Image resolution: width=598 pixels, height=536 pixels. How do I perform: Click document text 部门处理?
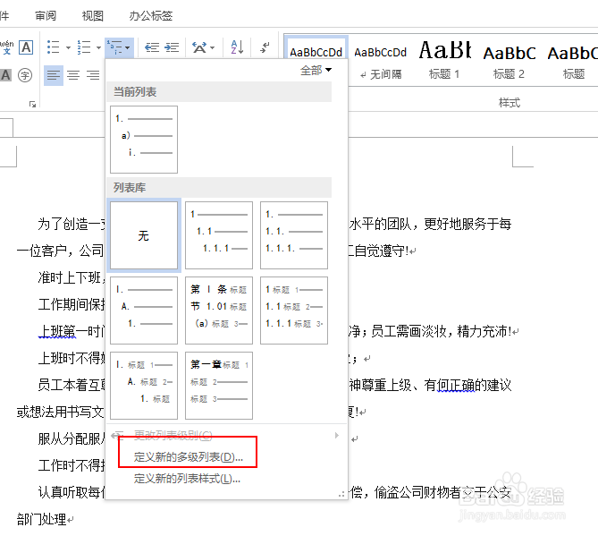point(42,519)
